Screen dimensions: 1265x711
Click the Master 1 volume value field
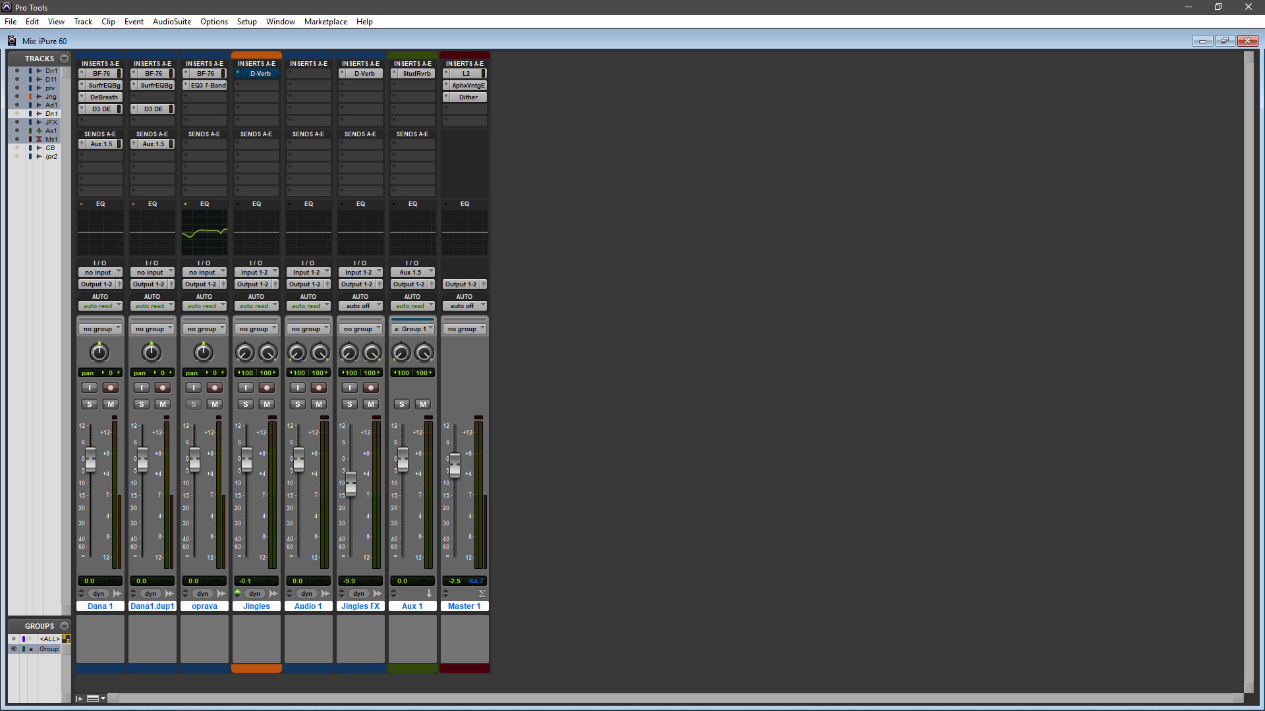coord(455,581)
